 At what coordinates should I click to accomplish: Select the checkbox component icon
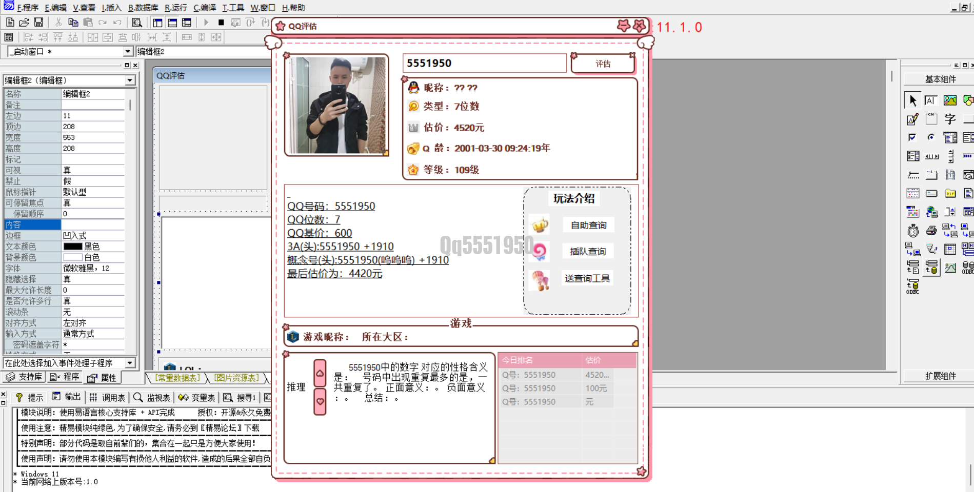[912, 137]
